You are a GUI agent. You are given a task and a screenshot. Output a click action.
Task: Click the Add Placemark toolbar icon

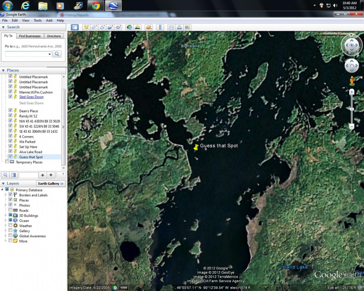(x=86, y=27)
